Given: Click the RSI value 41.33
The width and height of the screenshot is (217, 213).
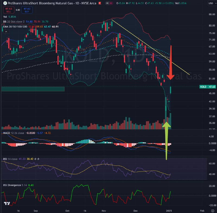Looking at the screenshot, I should 22,159.
